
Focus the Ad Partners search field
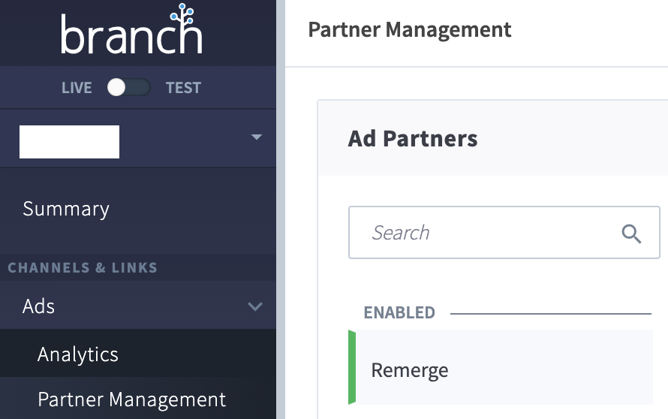pyautogui.click(x=504, y=232)
